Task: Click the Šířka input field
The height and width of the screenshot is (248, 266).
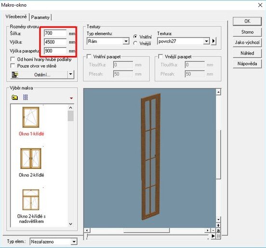Action: point(55,33)
